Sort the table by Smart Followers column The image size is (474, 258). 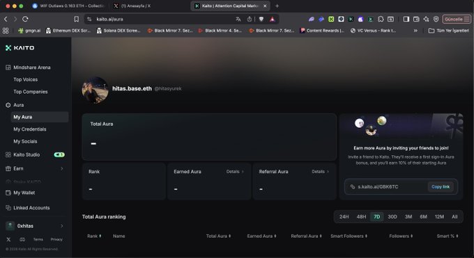click(x=349, y=236)
